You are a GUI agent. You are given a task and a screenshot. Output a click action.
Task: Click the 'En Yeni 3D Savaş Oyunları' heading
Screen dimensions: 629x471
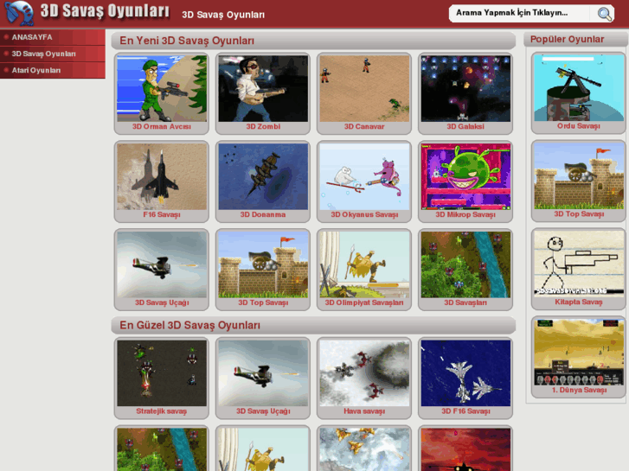(187, 41)
